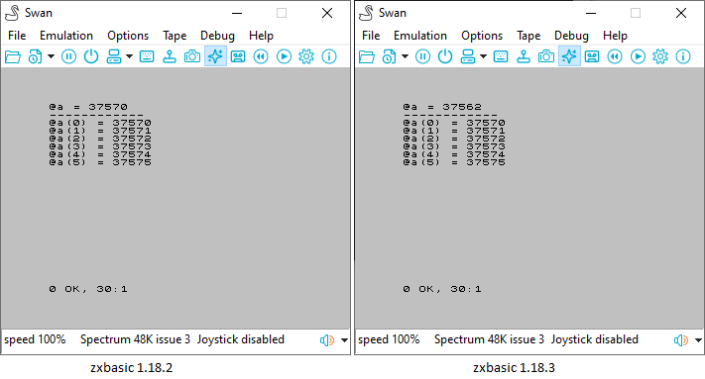Click '0 OK, 30:1' message in right emulator
Screen dimensions: 705x379
point(442,289)
